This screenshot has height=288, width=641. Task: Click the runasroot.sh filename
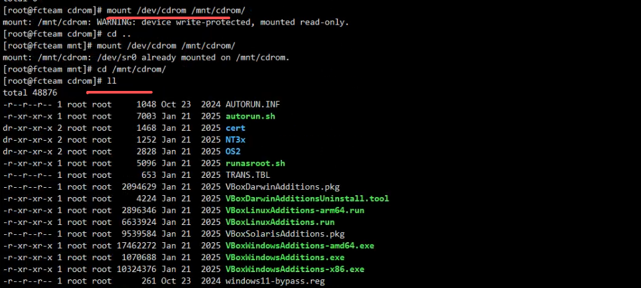click(x=255, y=163)
